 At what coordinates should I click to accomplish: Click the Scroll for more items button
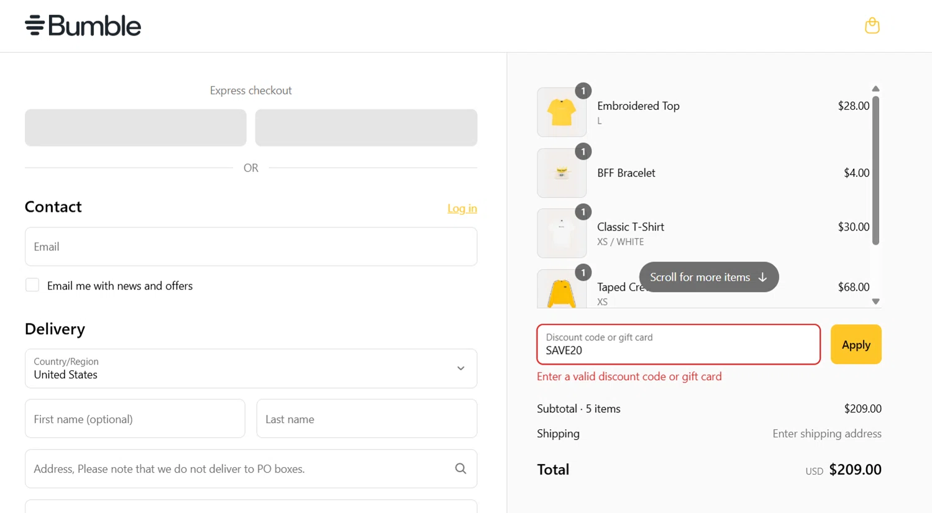point(708,277)
